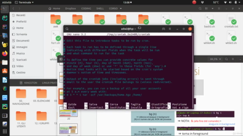Image resolution: width=243 pixels, height=136 pixels.
Task: Select the while5.sh file
Action: 231,37
